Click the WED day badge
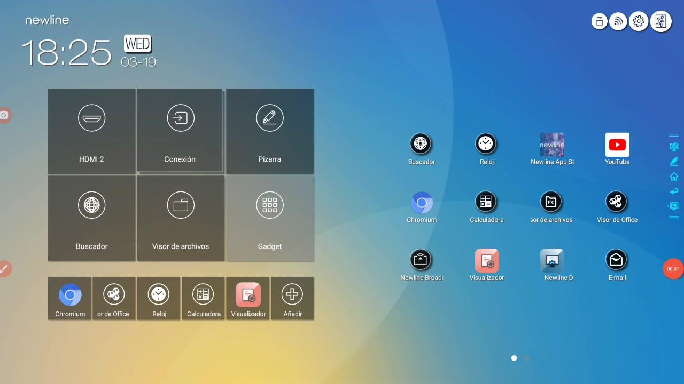The image size is (684, 384). point(138,44)
